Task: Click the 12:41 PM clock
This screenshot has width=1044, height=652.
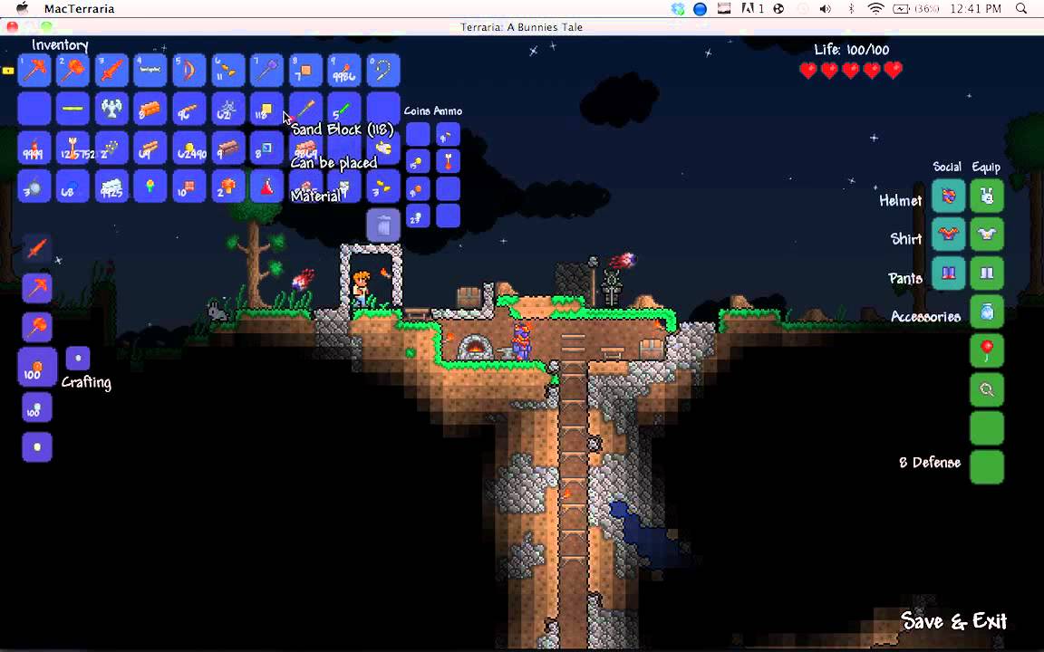Action: click(x=976, y=9)
